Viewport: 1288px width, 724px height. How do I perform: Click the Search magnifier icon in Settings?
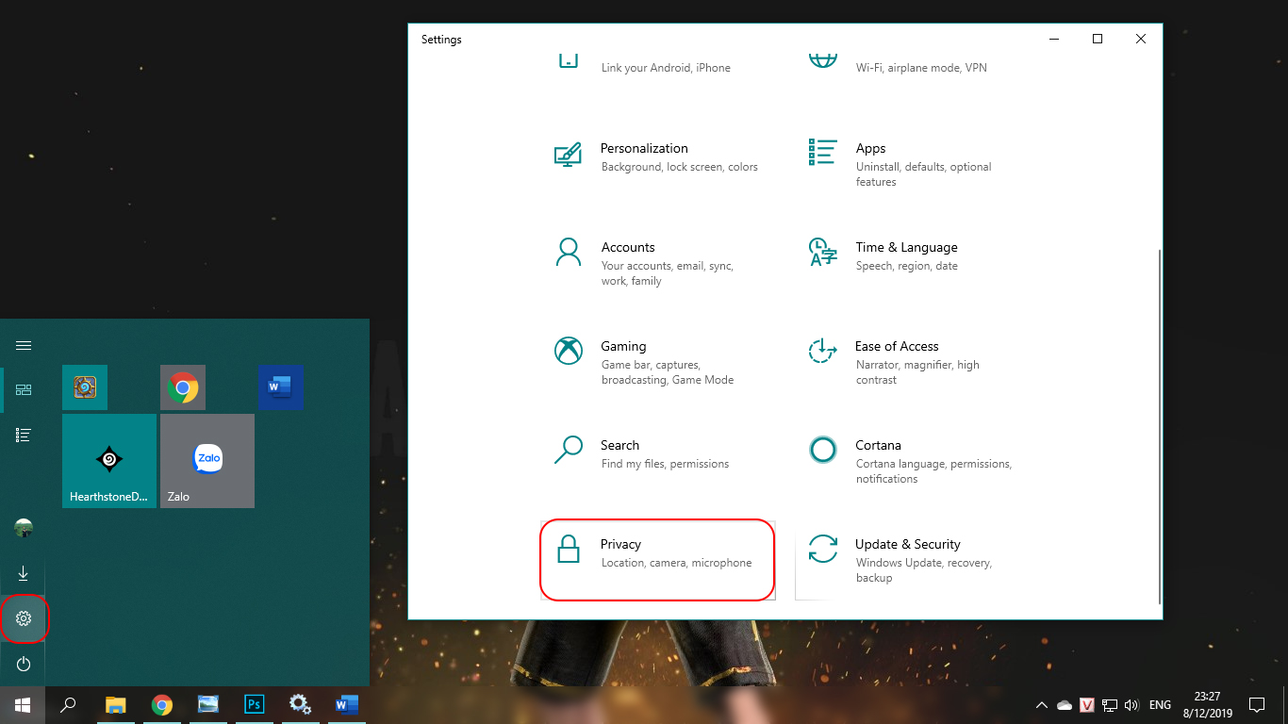coord(568,450)
